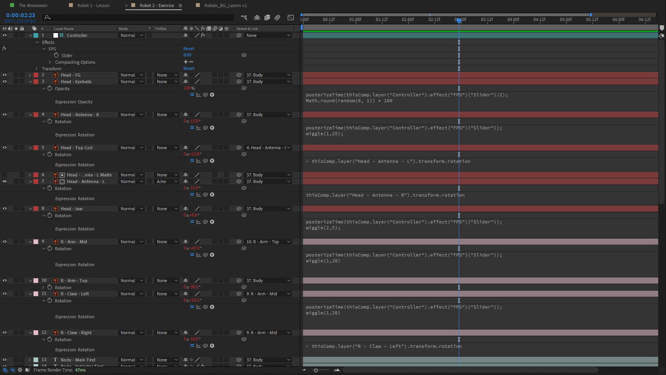Click the Opacity value 100%
The height and width of the screenshot is (375, 666).
tap(189, 88)
